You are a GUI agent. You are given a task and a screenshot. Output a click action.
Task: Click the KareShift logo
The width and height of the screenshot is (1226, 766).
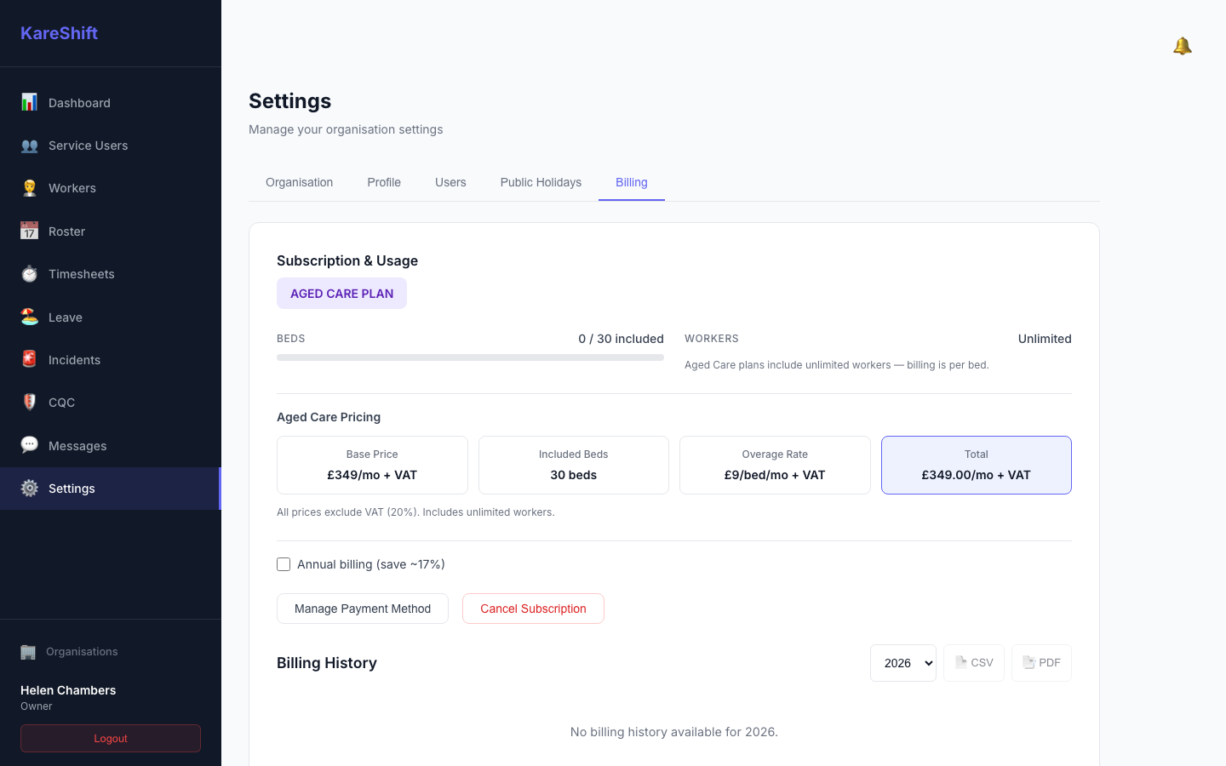pyautogui.click(x=59, y=33)
